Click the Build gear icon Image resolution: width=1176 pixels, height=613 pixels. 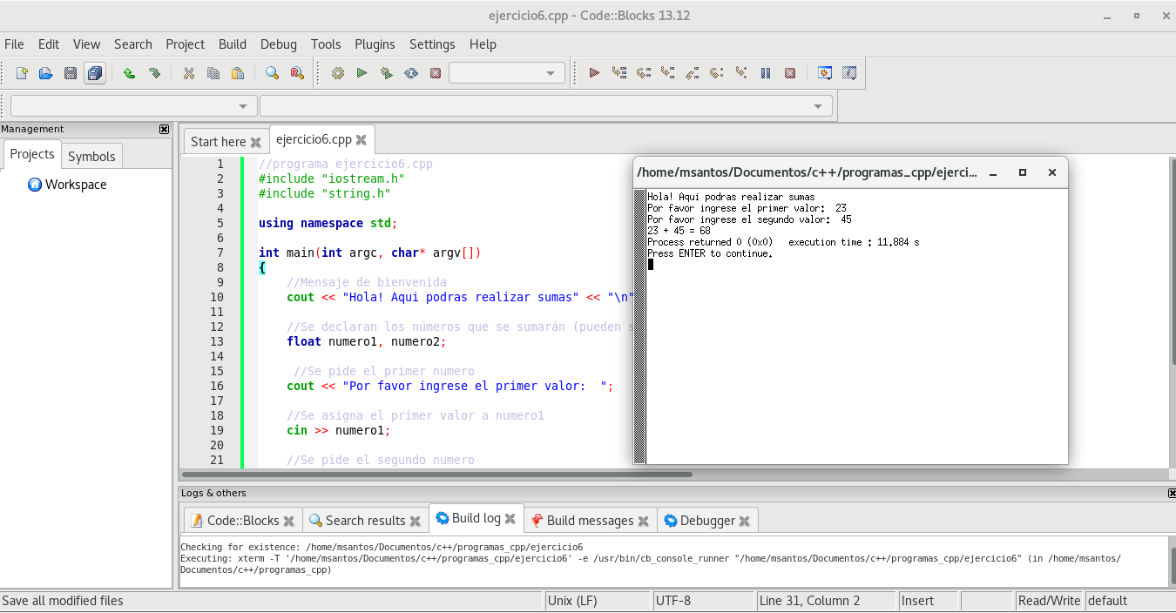click(x=338, y=73)
